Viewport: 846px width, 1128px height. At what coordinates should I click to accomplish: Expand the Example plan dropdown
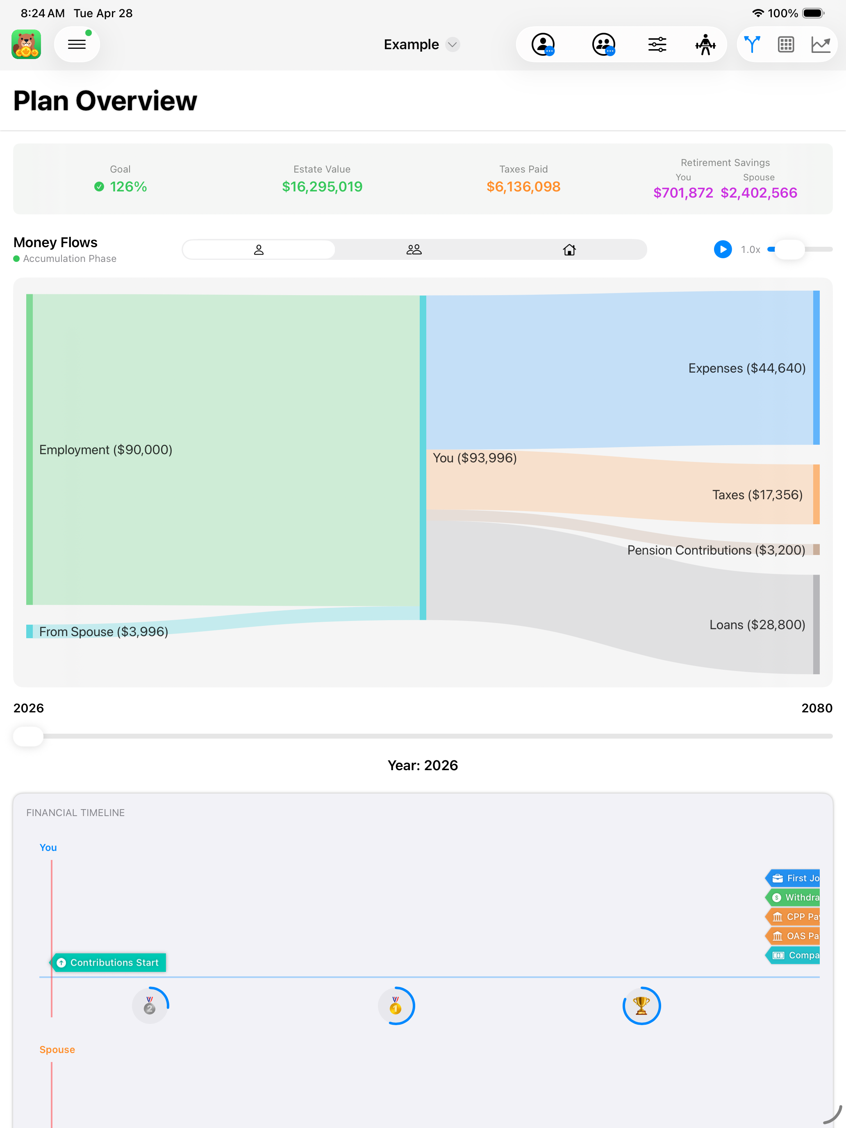coord(422,44)
